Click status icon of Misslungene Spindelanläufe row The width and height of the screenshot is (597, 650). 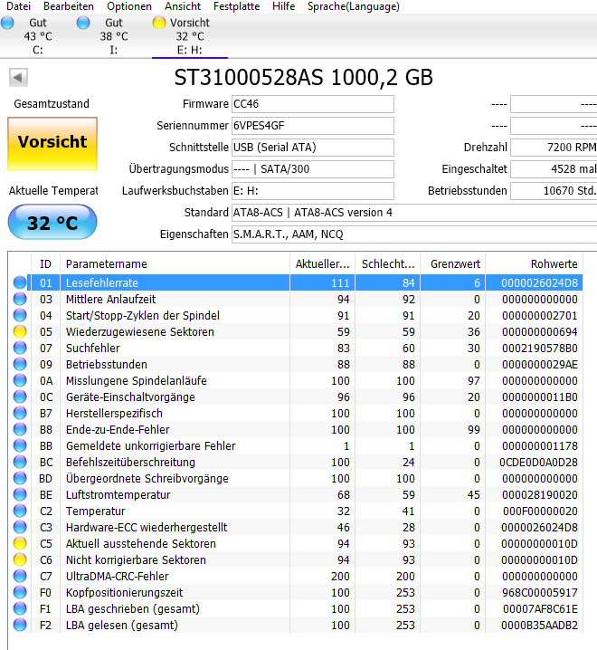20,380
